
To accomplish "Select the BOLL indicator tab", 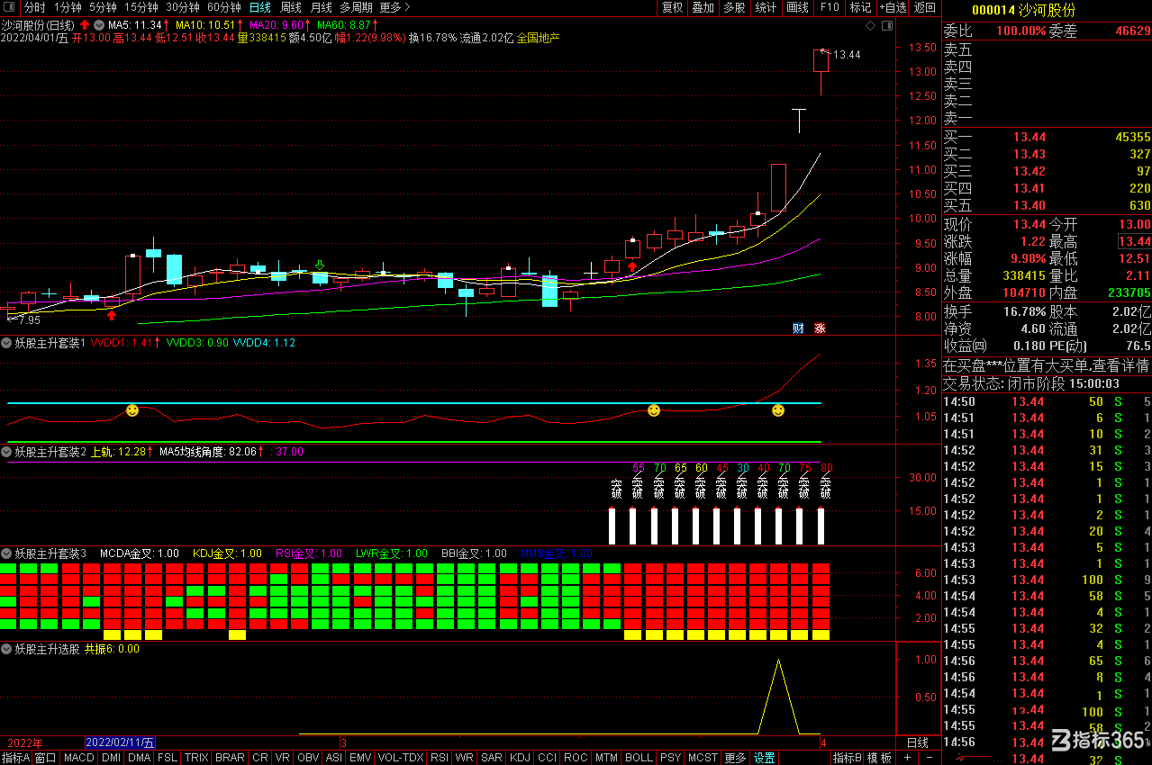I will click(x=639, y=758).
